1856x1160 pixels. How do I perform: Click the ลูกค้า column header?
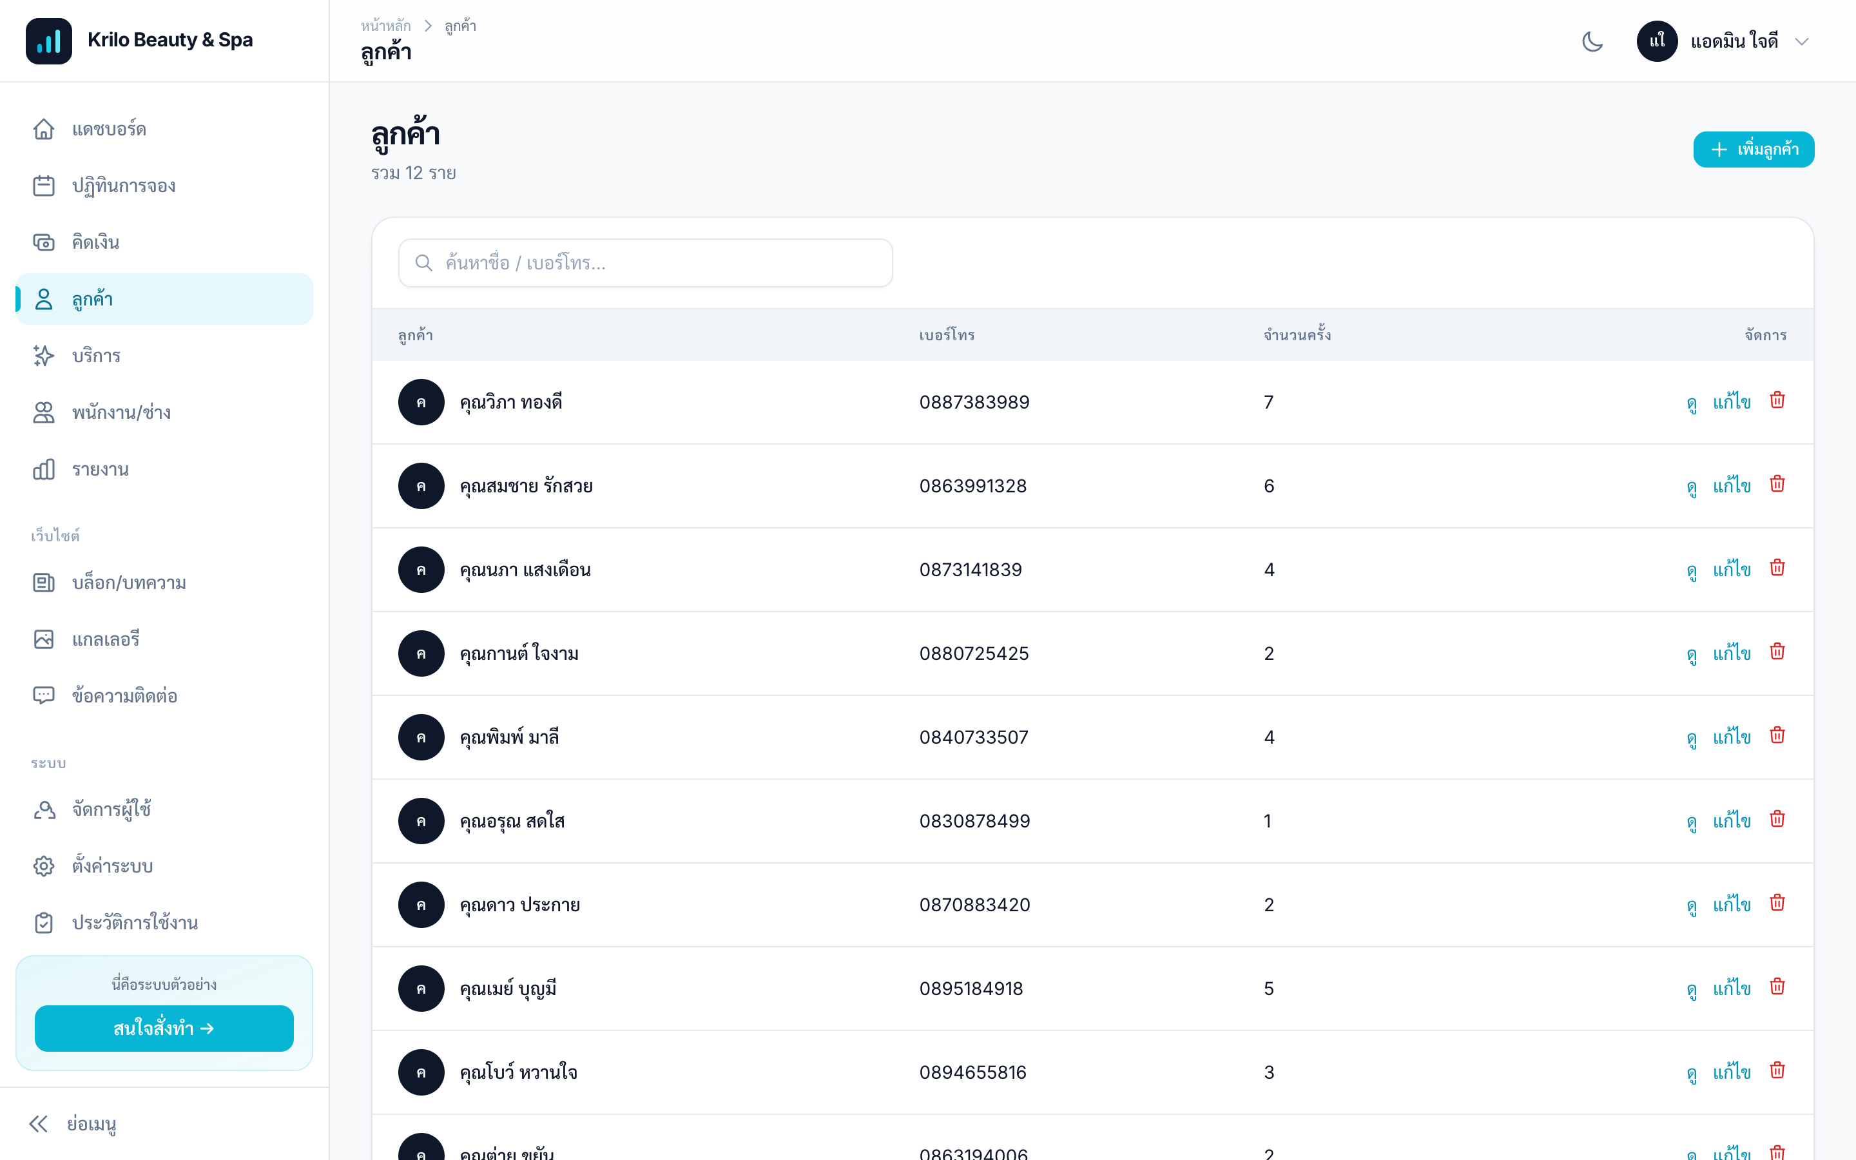tap(416, 335)
